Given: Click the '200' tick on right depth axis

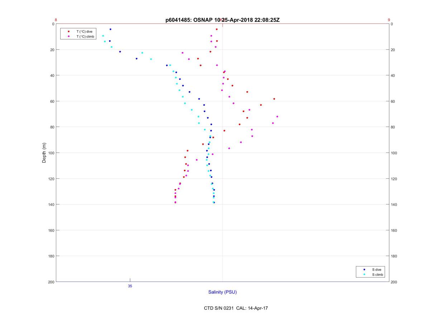Looking at the screenshot, I should coord(394,282).
